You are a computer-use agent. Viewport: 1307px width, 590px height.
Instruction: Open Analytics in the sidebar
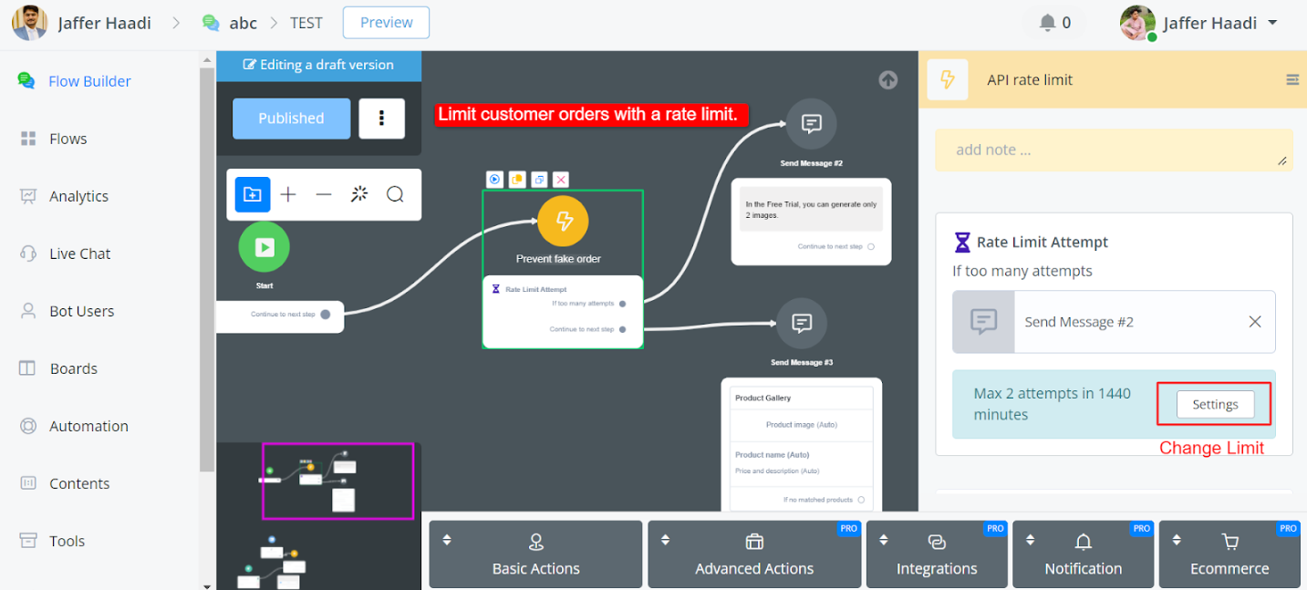(x=78, y=196)
